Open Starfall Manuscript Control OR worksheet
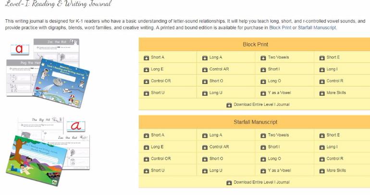This screenshot has height=195, width=370. [x=160, y=158]
